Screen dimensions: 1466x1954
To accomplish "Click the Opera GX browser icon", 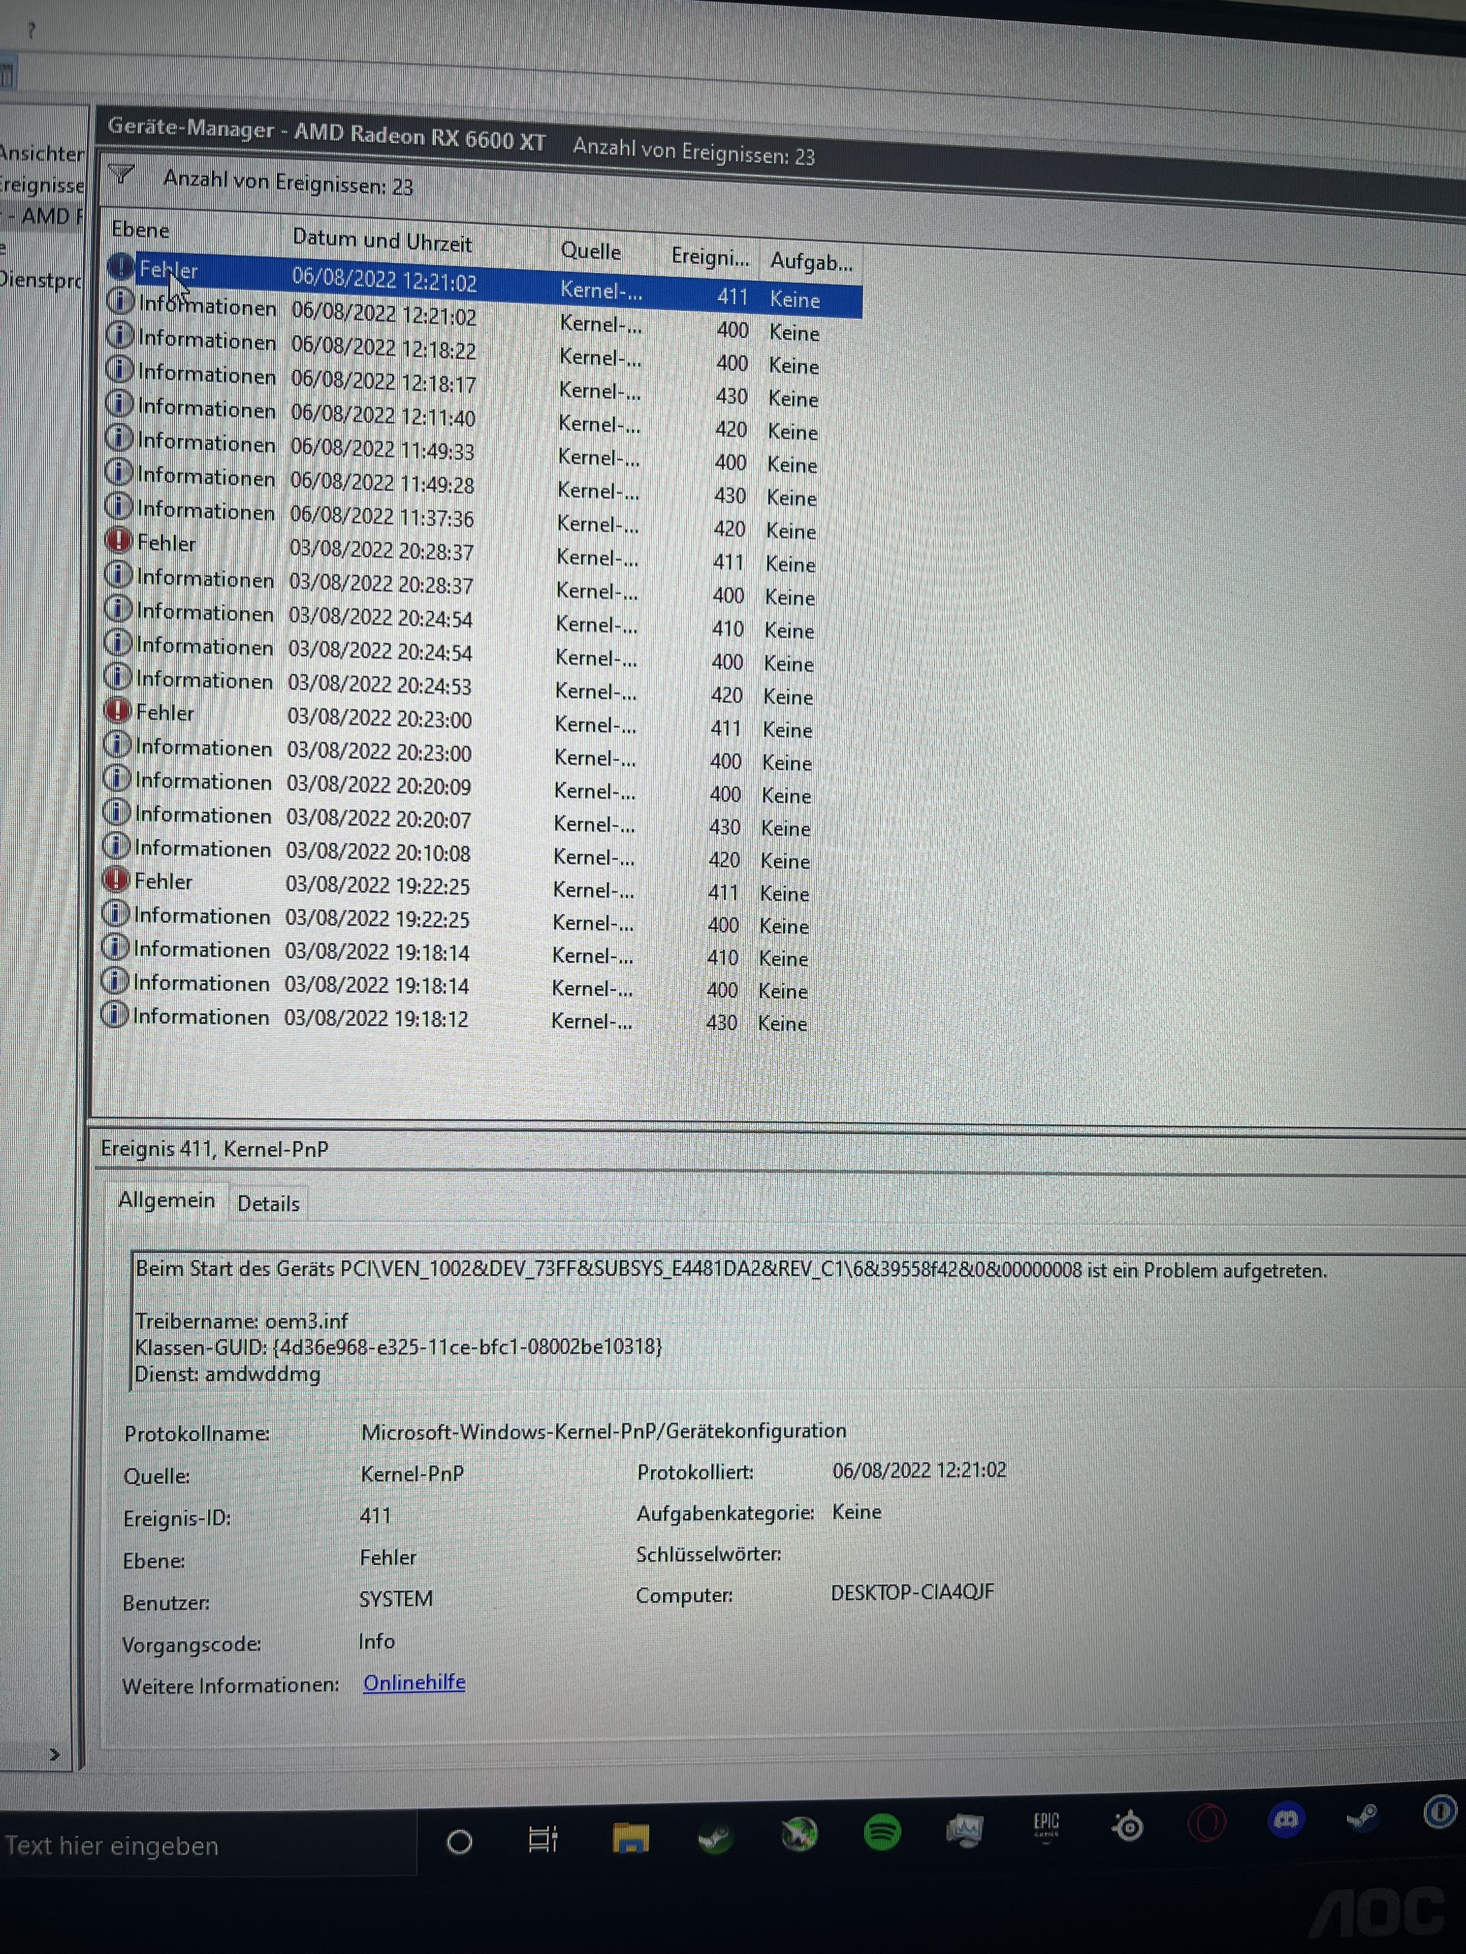I will (x=1206, y=1822).
